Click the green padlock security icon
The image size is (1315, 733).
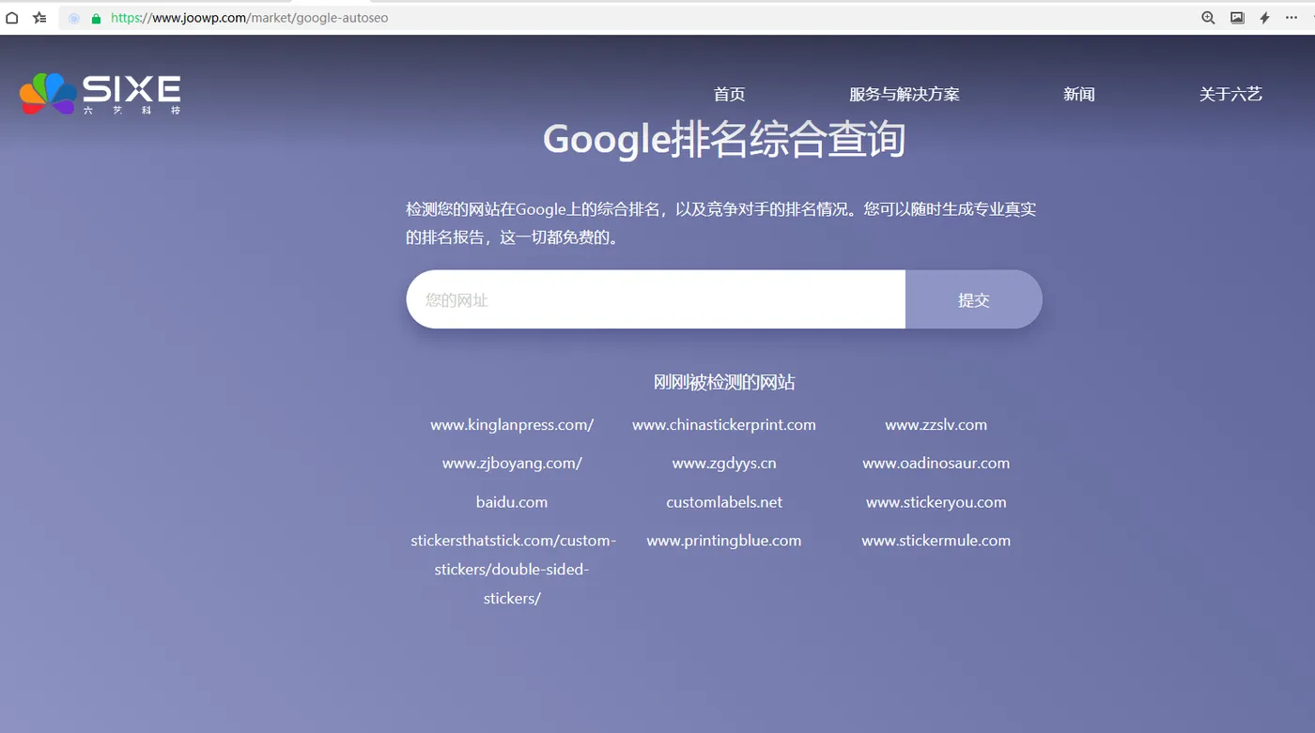96,18
